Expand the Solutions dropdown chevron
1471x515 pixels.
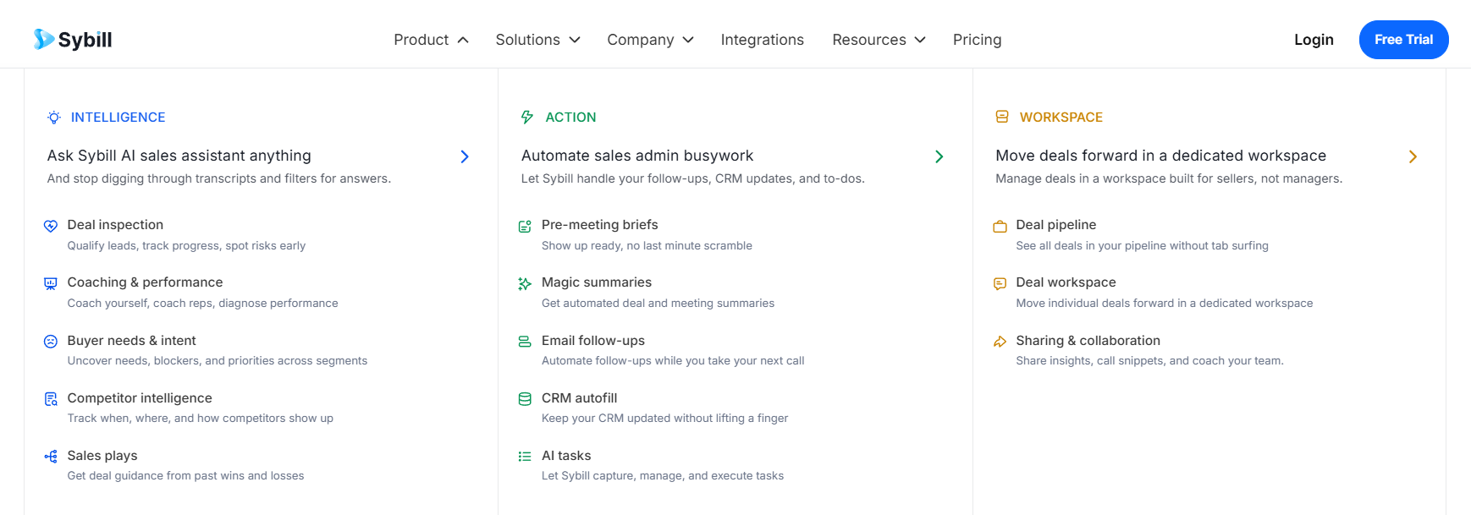[575, 40]
